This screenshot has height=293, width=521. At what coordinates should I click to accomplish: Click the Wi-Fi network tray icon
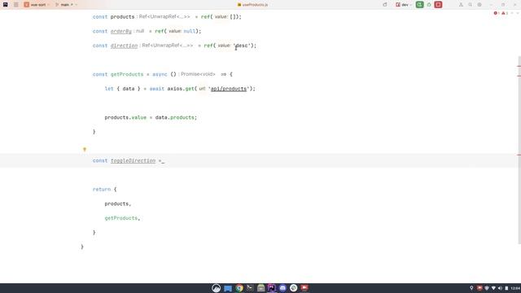point(493,288)
